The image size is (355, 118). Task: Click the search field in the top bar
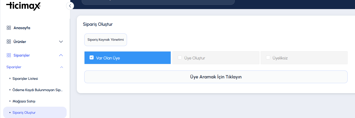tap(158, 2)
